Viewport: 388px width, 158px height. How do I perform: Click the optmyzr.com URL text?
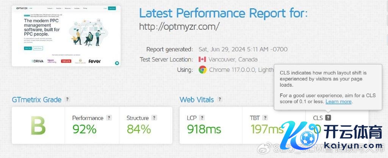(x=179, y=27)
